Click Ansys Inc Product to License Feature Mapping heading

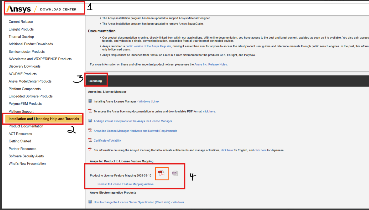click(121, 161)
